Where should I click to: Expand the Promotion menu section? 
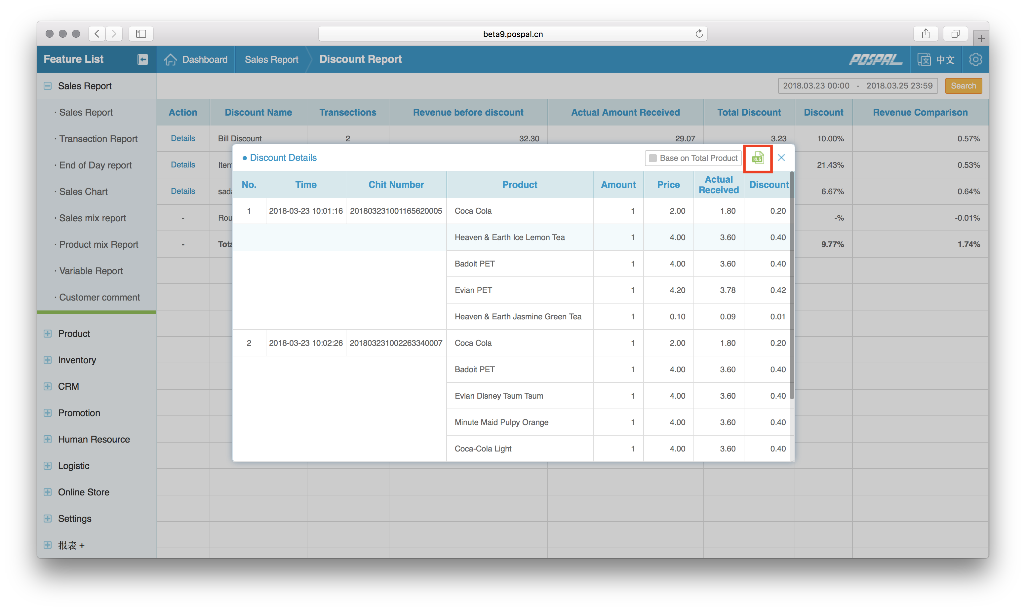(x=48, y=413)
